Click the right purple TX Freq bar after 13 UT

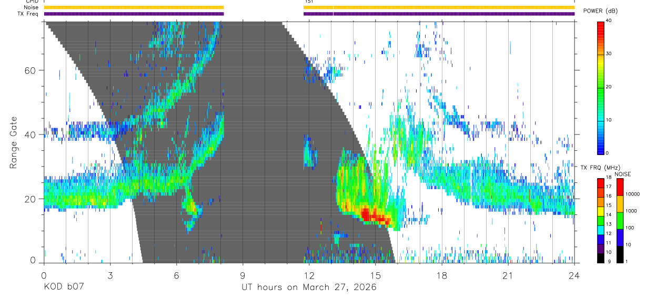pyautogui.click(x=454, y=14)
